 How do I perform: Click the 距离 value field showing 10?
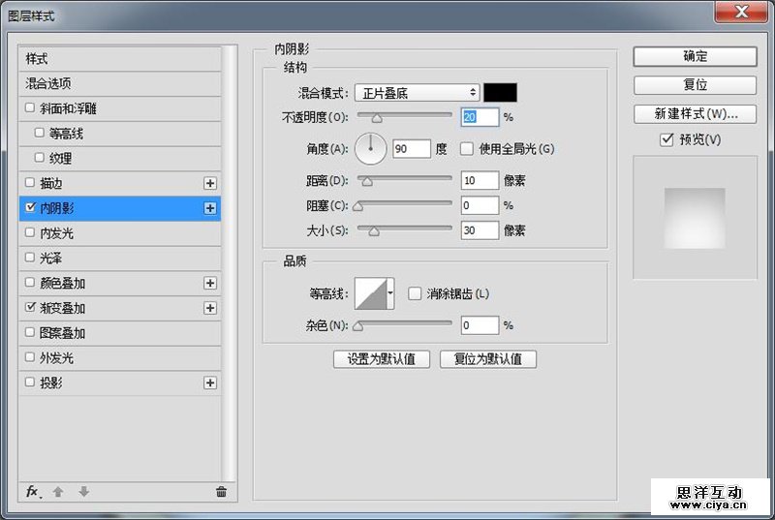tap(480, 180)
